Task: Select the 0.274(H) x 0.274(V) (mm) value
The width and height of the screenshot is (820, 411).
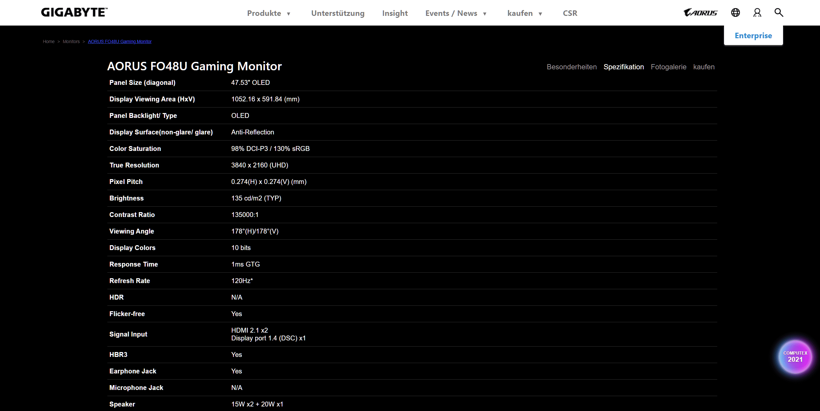Action: click(x=269, y=182)
